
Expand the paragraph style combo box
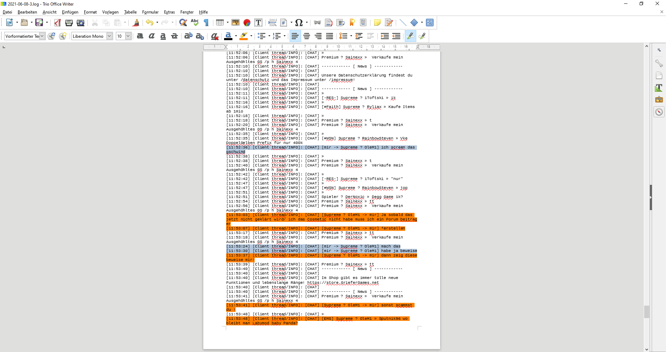[x=42, y=36]
